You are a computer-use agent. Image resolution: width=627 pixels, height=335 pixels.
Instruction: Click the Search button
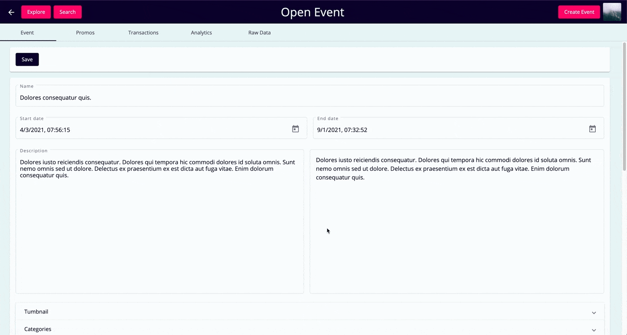pos(68,12)
